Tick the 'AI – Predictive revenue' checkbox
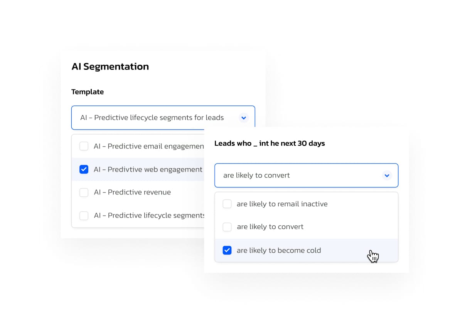This screenshot has width=455, height=324. click(x=84, y=192)
